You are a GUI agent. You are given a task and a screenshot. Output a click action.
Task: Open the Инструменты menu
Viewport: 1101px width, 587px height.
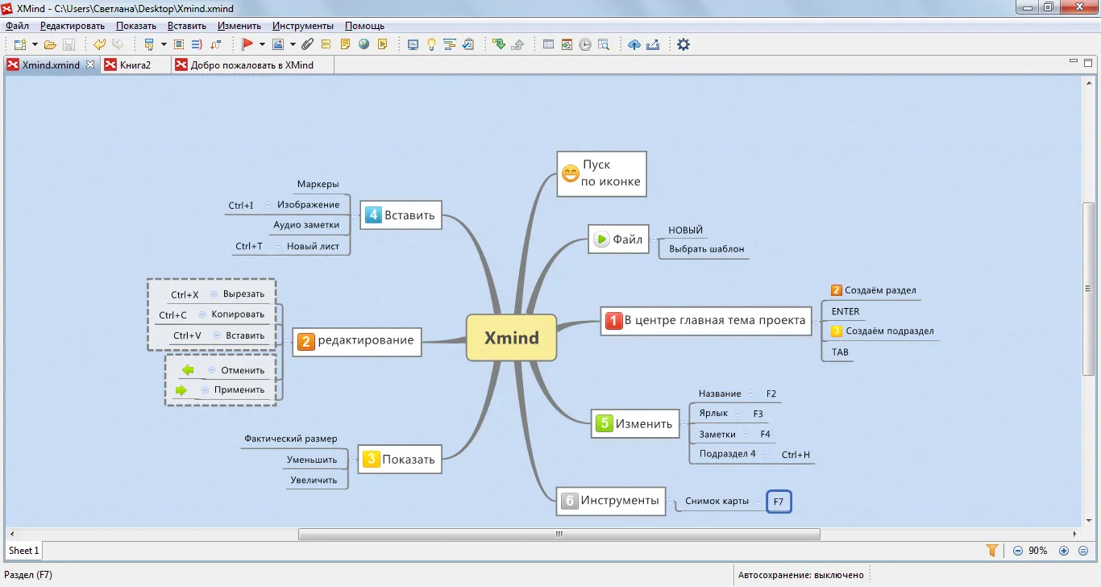pos(303,26)
